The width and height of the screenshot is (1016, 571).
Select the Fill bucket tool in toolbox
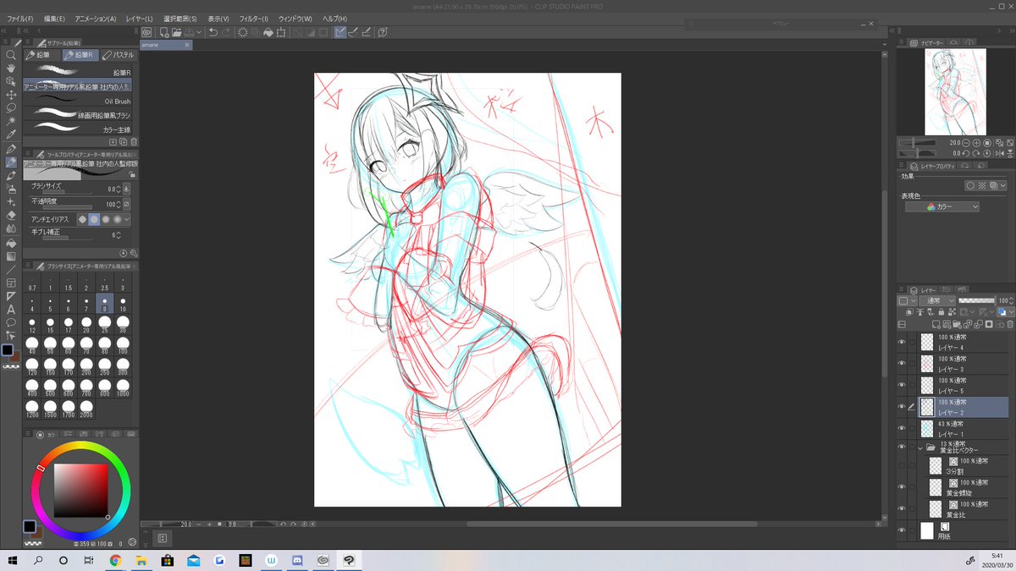coord(11,243)
